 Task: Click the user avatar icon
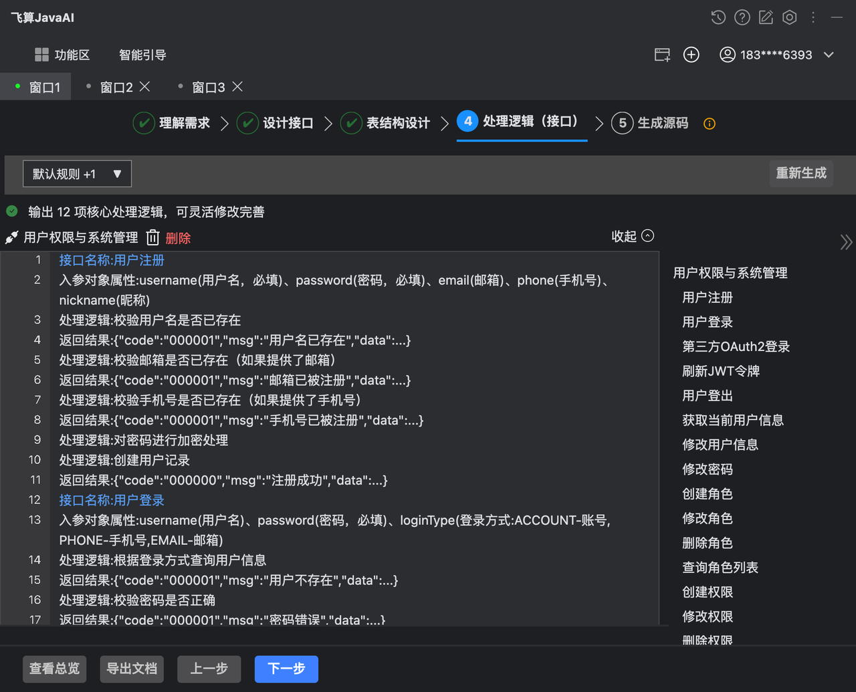coord(727,55)
